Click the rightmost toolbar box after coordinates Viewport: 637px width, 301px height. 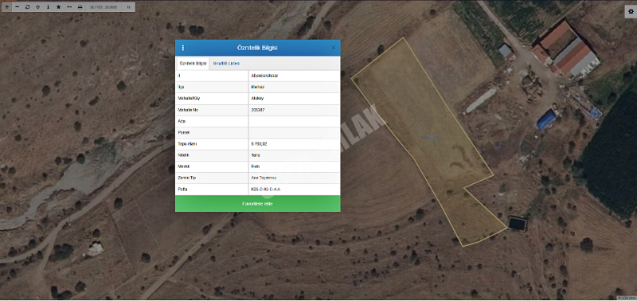click(x=129, y=7)
